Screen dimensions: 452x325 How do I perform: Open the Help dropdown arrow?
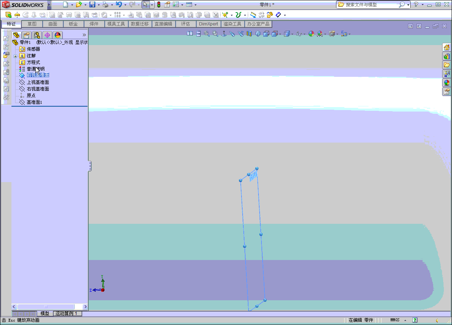(x=422, y=5)
